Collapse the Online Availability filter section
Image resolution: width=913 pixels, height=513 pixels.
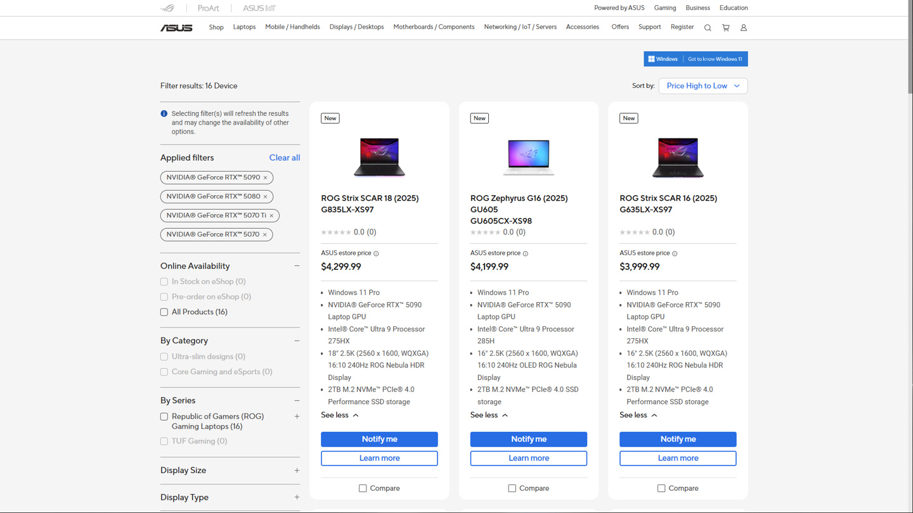296,266
